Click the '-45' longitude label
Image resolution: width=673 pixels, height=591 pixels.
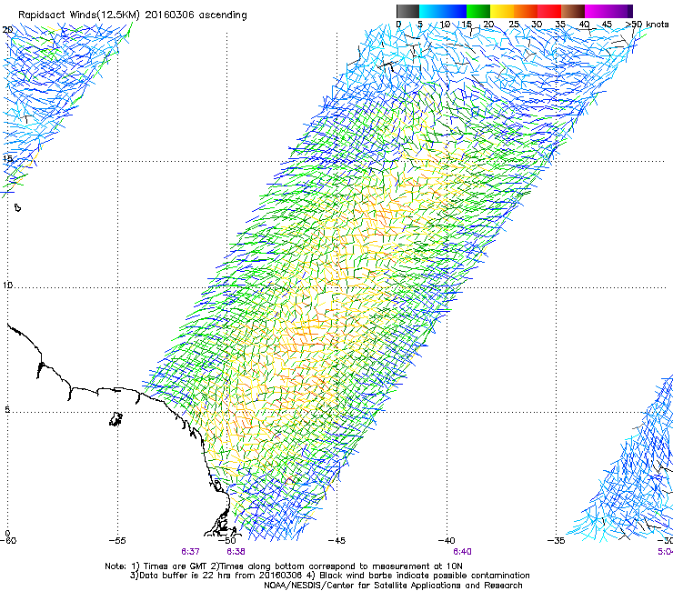click(x=337, y=541)
